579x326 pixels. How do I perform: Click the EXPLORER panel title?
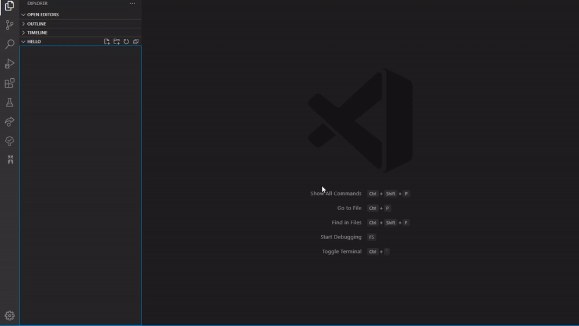coord(37,3)
